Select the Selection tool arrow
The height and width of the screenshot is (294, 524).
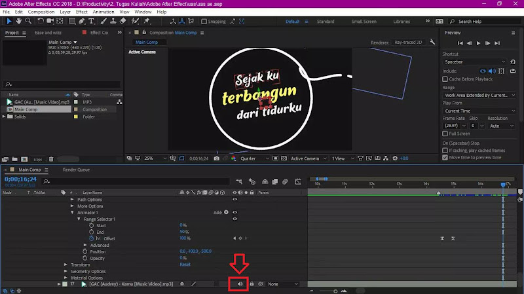click(9, 21)
